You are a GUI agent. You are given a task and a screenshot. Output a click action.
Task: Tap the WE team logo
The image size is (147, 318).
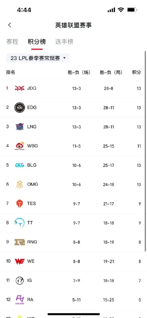click(x=20, y=261)
